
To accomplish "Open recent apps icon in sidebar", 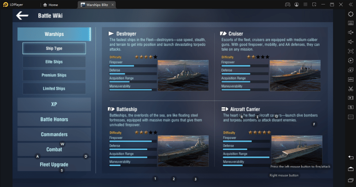I will pos(351,180).
